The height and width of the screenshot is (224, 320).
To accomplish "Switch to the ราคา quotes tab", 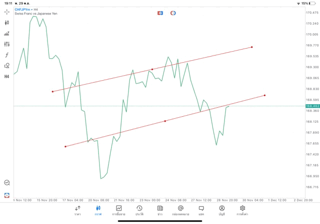I will (77, 210).
